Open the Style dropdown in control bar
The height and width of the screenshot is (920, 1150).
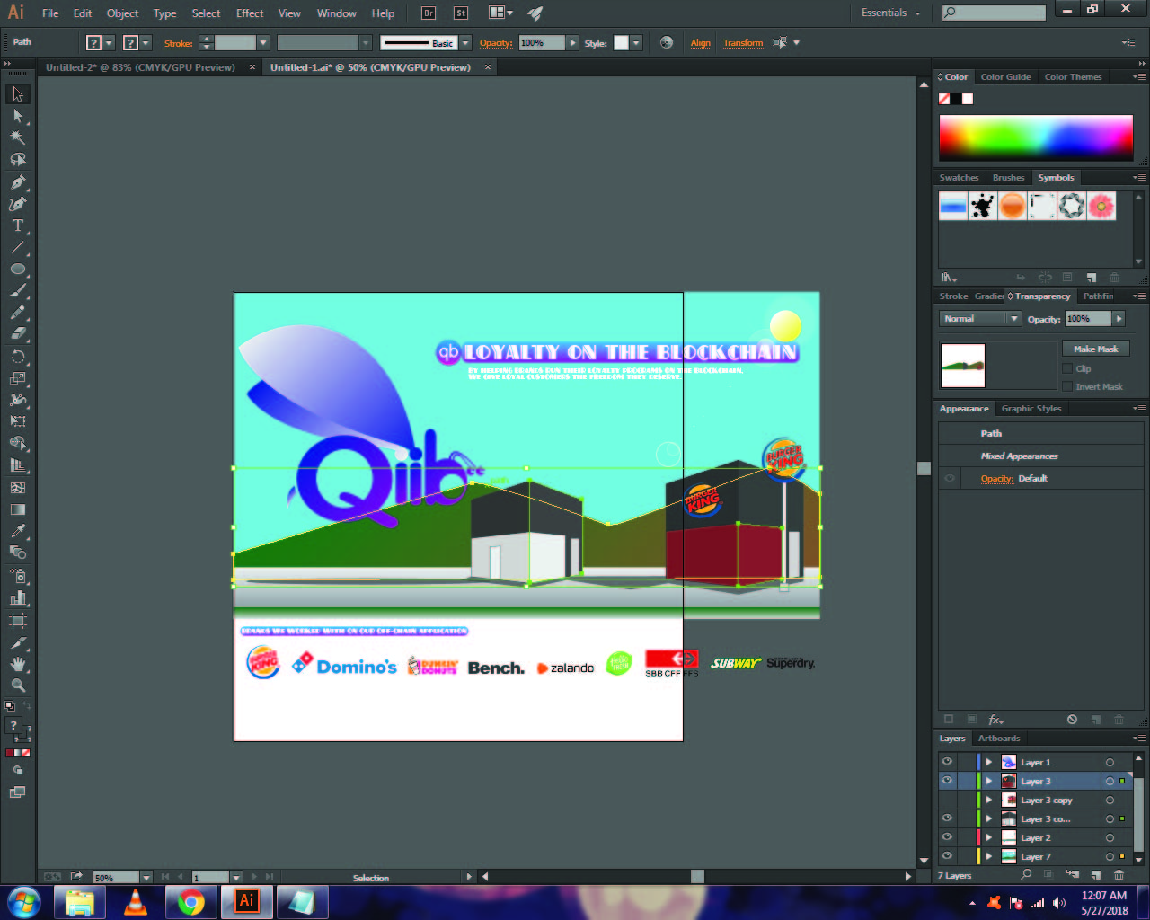coord(636,42)
